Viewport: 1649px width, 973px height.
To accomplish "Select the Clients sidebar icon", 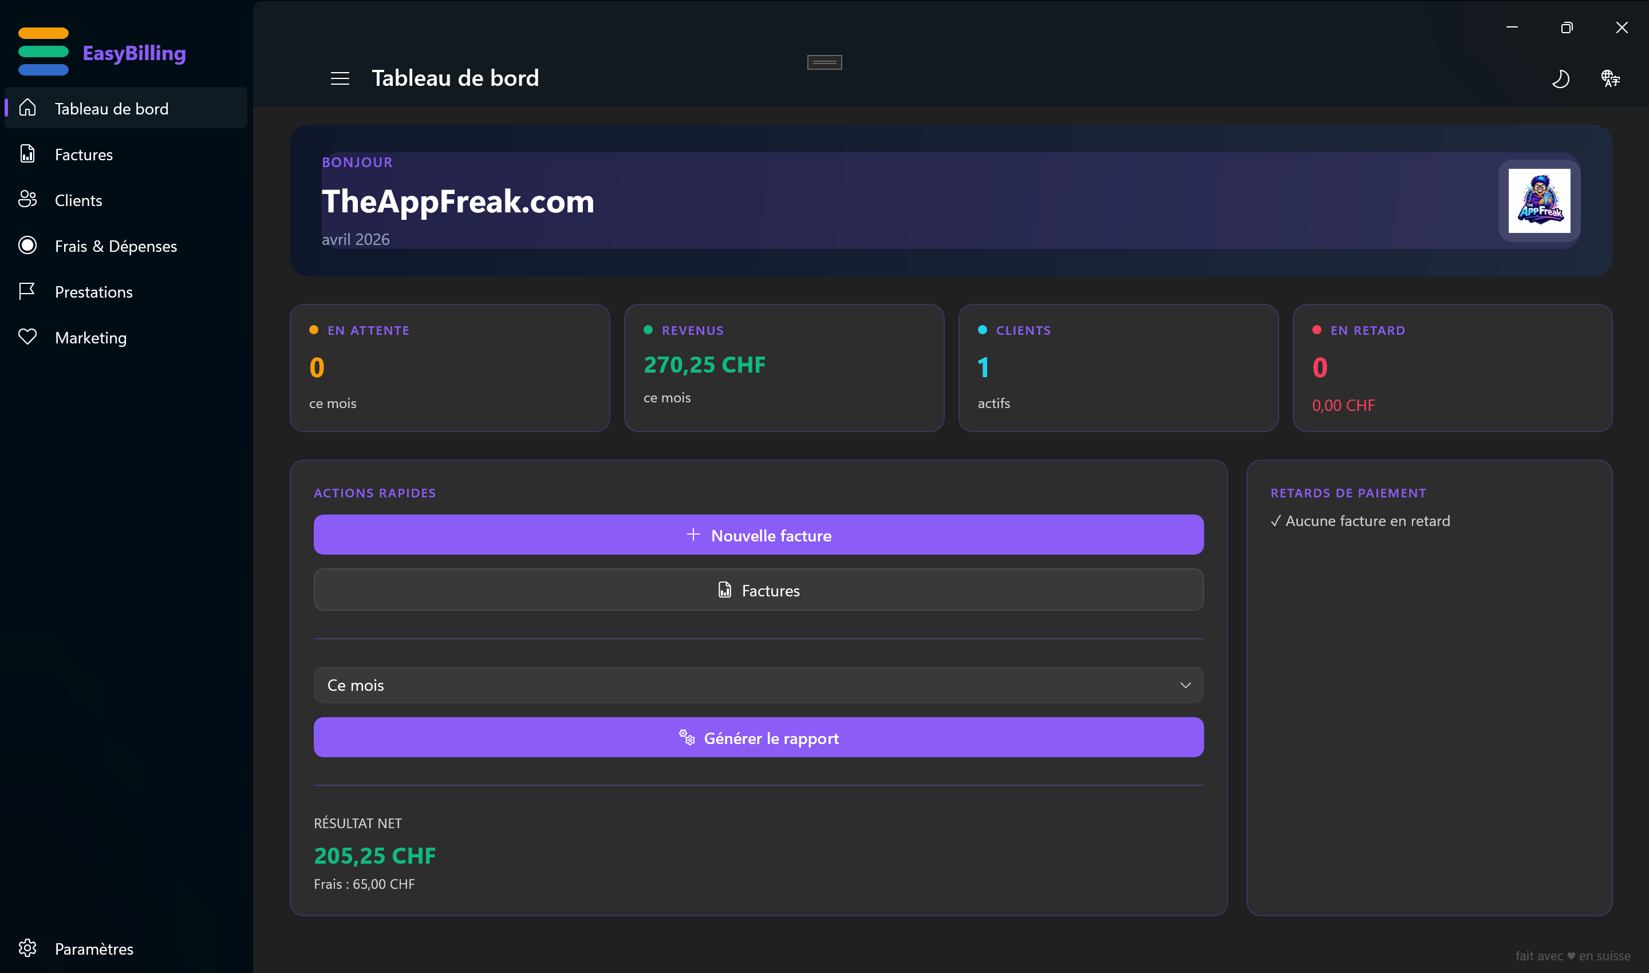I will click(x=27, y=200).
